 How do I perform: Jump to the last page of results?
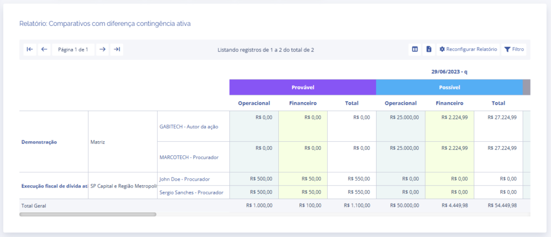point(117,49)
